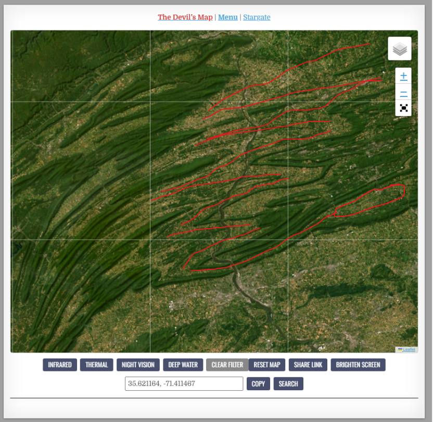The height and width of the screenshot is (422, 433).
Task: Click the Clear Filter button
Action: pyautogui.click(x=227, y=365)
